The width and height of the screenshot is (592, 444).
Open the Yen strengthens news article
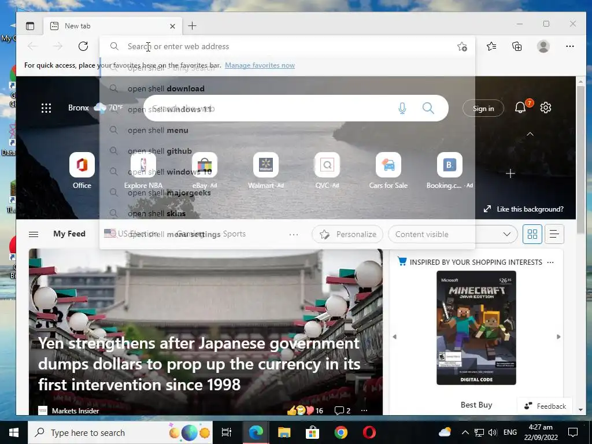(199, 364)
